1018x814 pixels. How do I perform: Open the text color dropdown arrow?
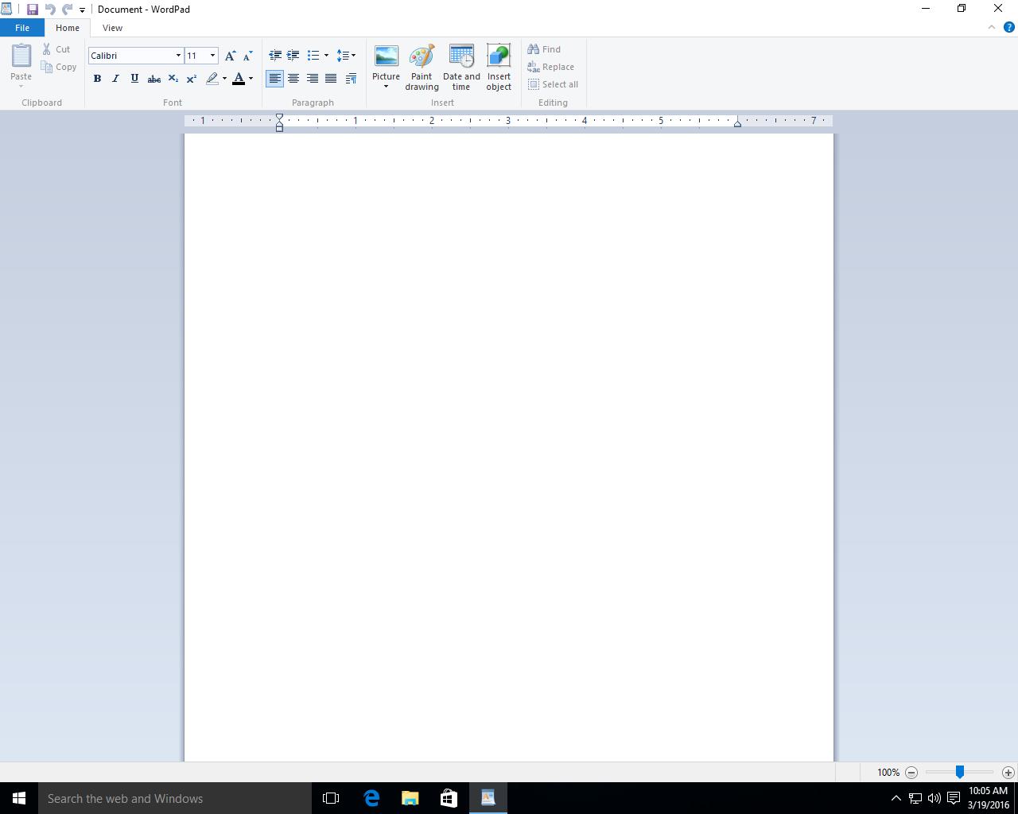pos(251,79)
